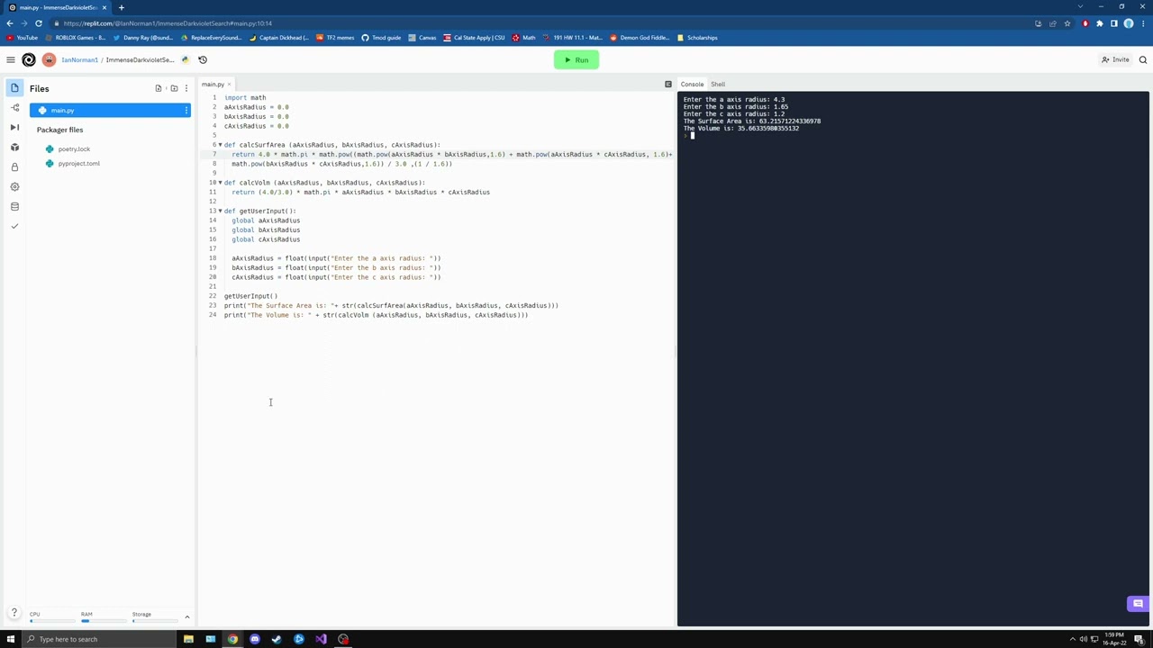The image size is (1153, 648).
Task: Open the Packages cube sidebar icon
Action: (x=14, y=148)
